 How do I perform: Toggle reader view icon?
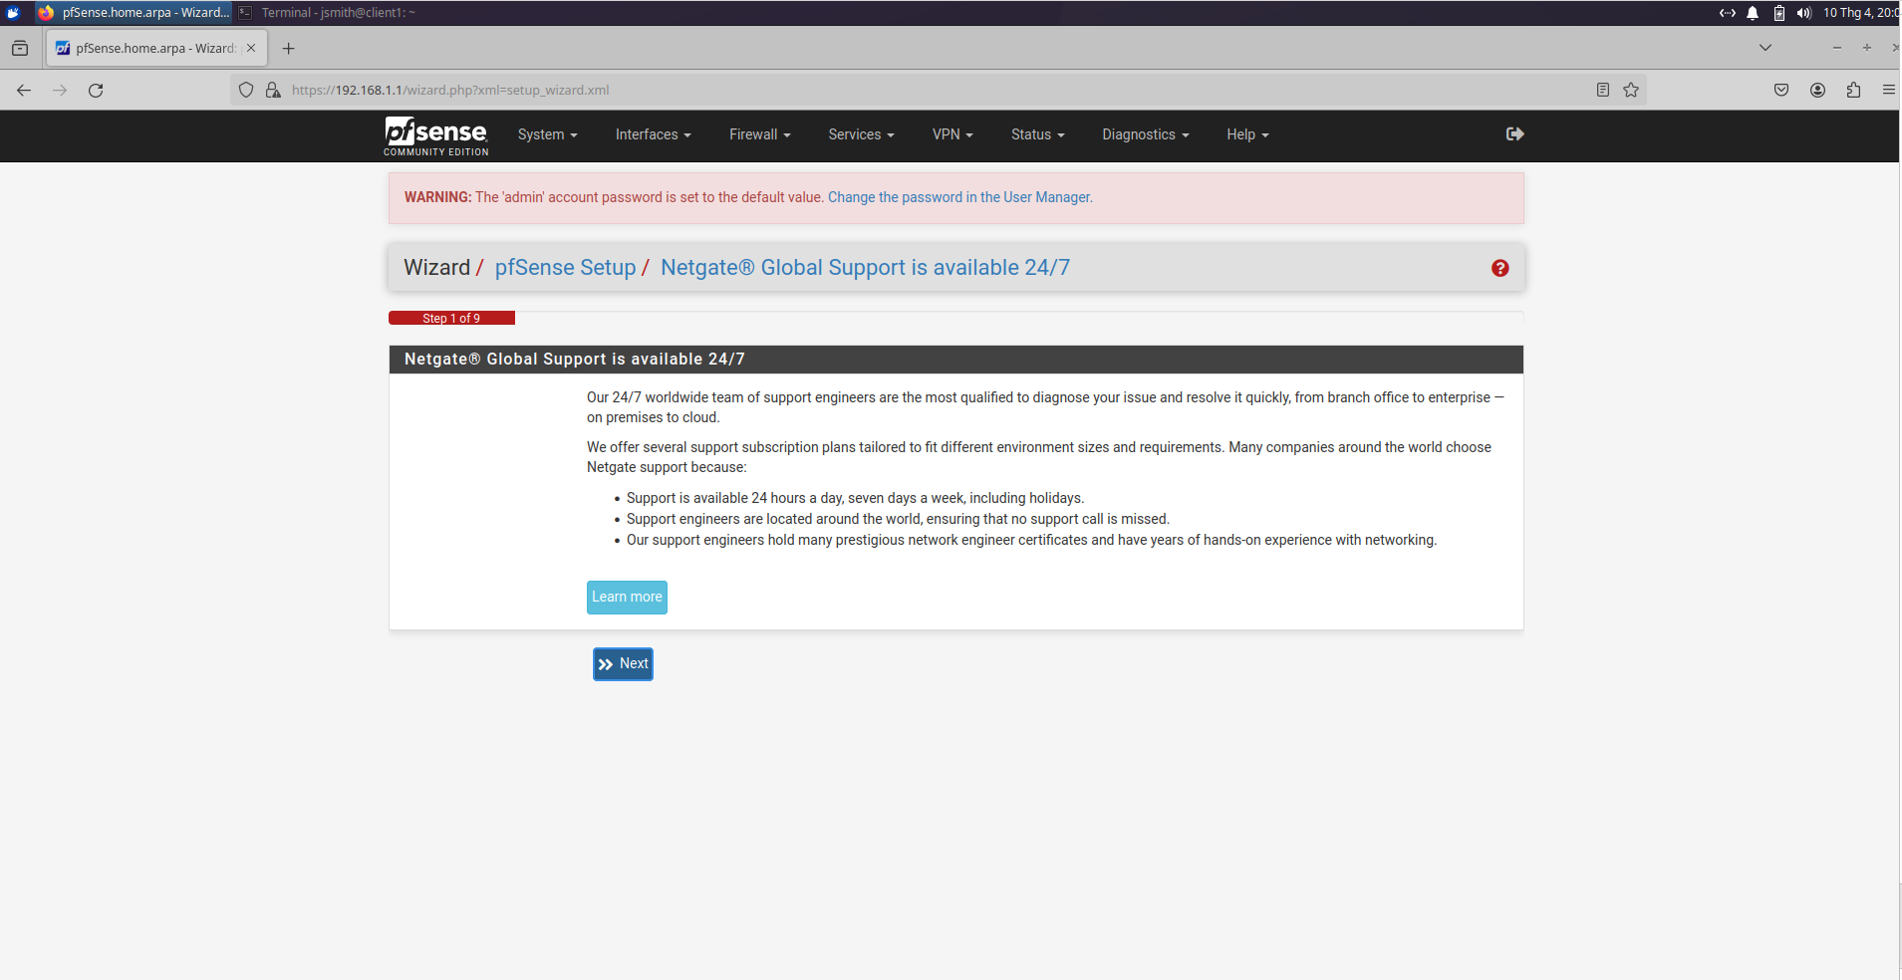tap(1602, 90)
